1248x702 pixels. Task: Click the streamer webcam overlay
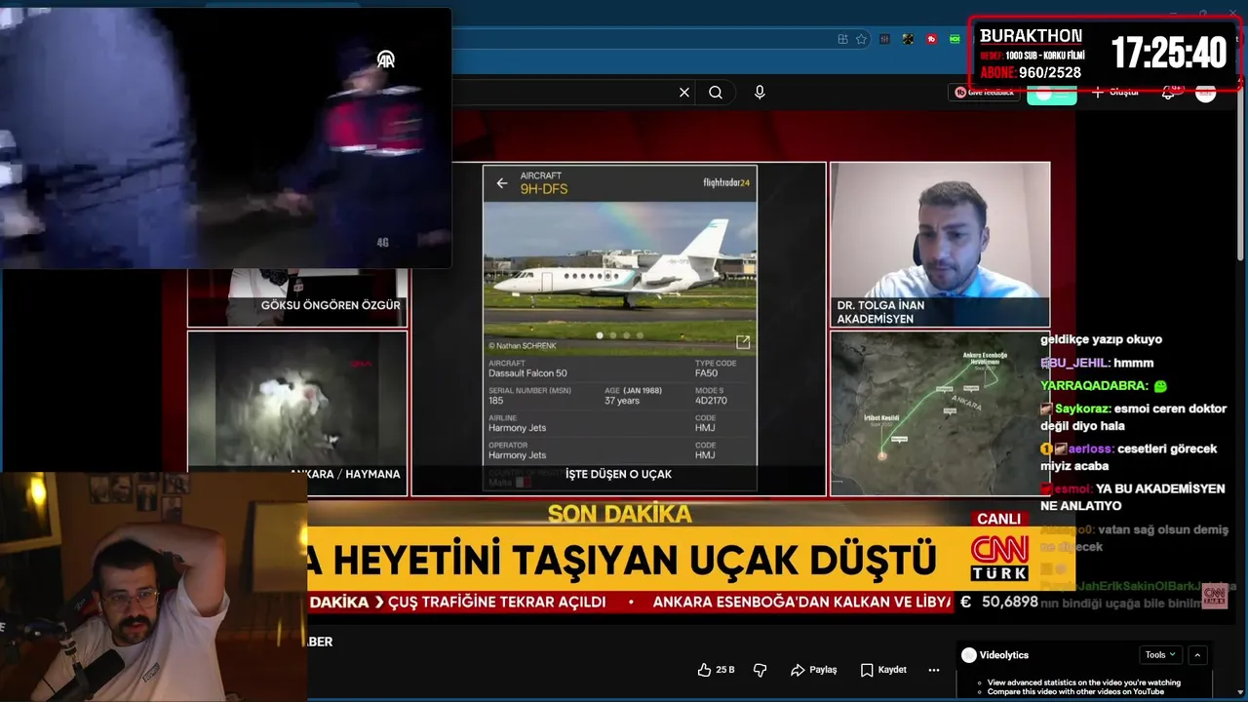click(x=153, y=587)
